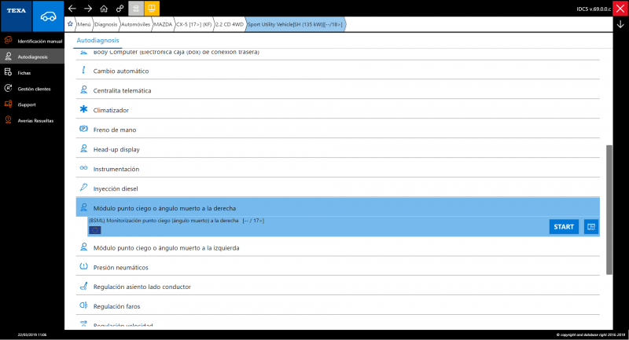Image resolution: width=629 pixels, height=340 pixels.
Task: Open Identificación manual in sidebar
Action: pos(39,40)
